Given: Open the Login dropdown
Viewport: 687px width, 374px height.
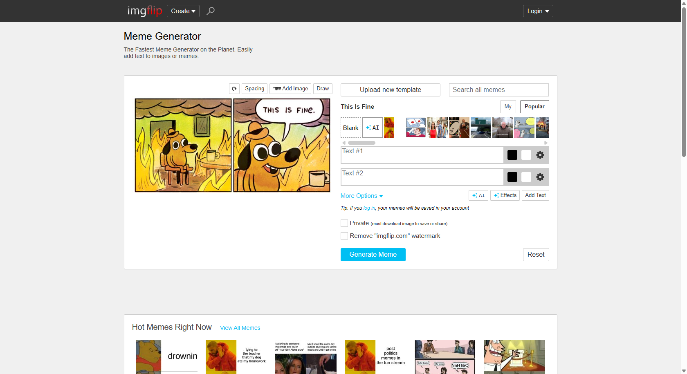Looking at the screenshot, I should [538, 11].
